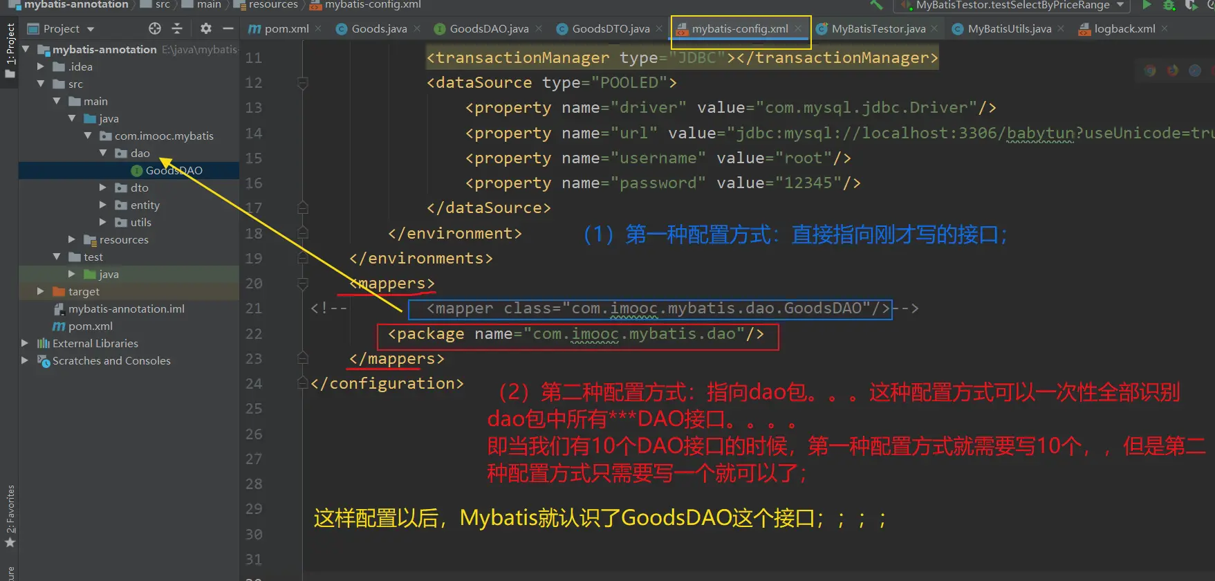Screen dimensions: 1215x581
Task: Fold the dataSource block at line 12
Action: (302, 83)
